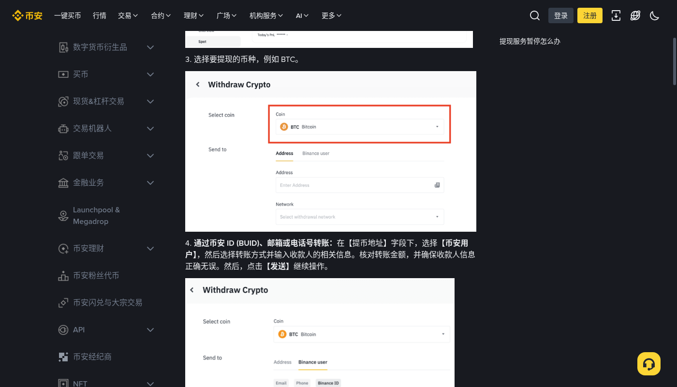Click the API sidebar icon
The width and height of the screenshot is (677, 387).
click(63, 330)
